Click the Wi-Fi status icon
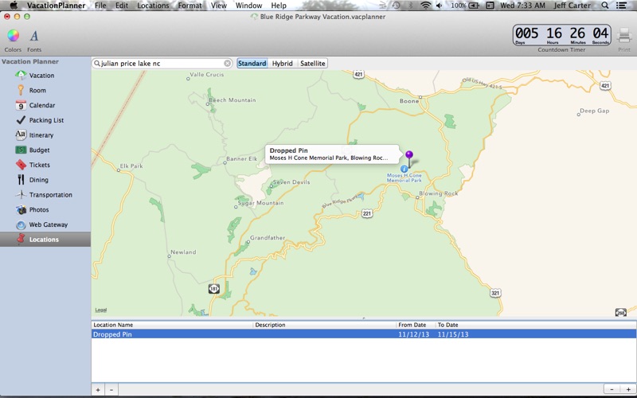The width and height of the screenshot is (637, 398). (x=425, y=6)
